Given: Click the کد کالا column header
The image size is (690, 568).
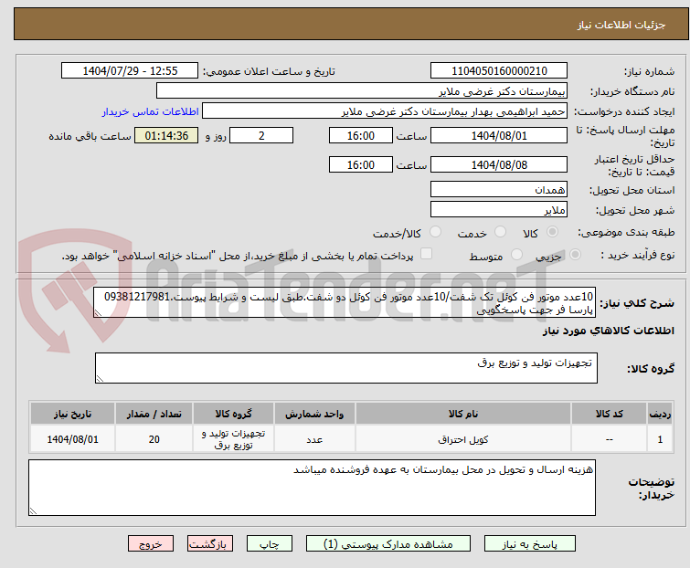Looking at the screenshot, I should 609,414.
